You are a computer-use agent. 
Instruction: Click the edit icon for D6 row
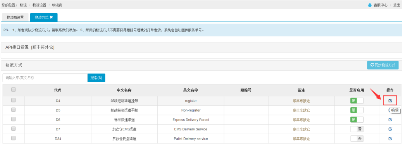[390, 120]
